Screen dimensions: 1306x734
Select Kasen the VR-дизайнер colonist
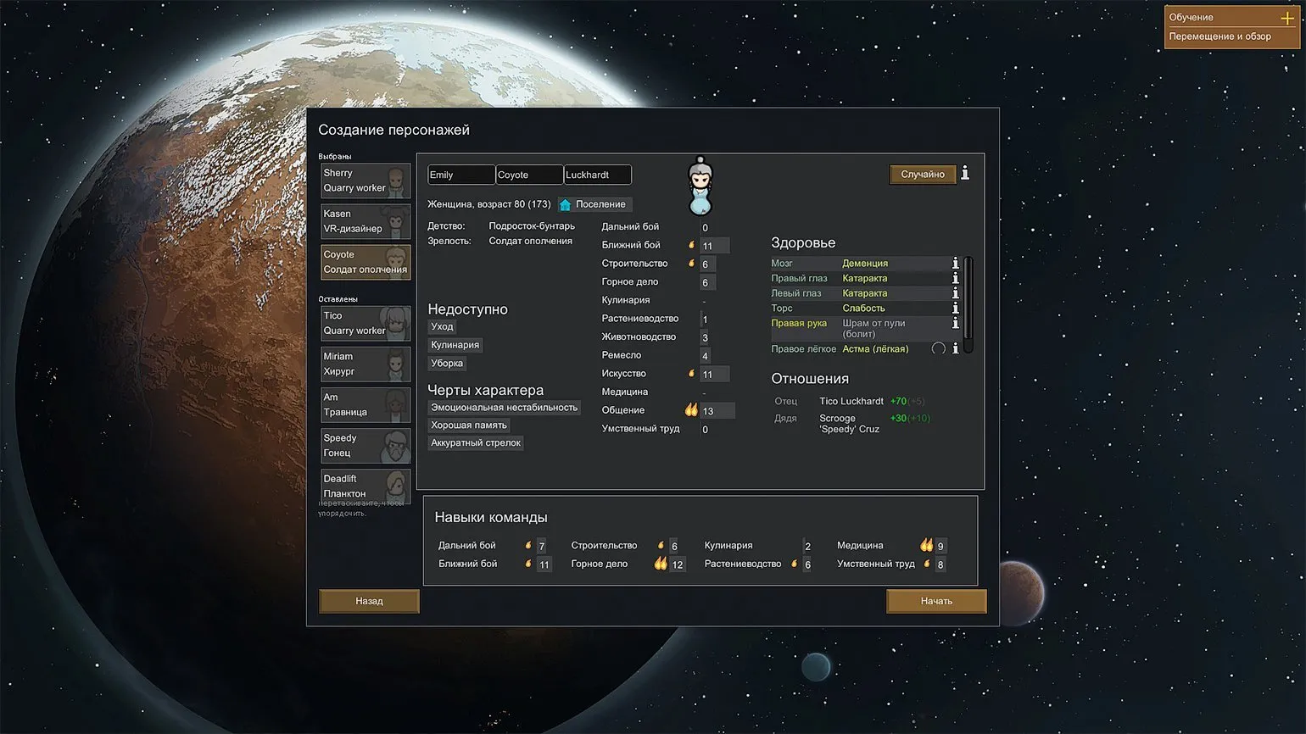coord(366,221)
